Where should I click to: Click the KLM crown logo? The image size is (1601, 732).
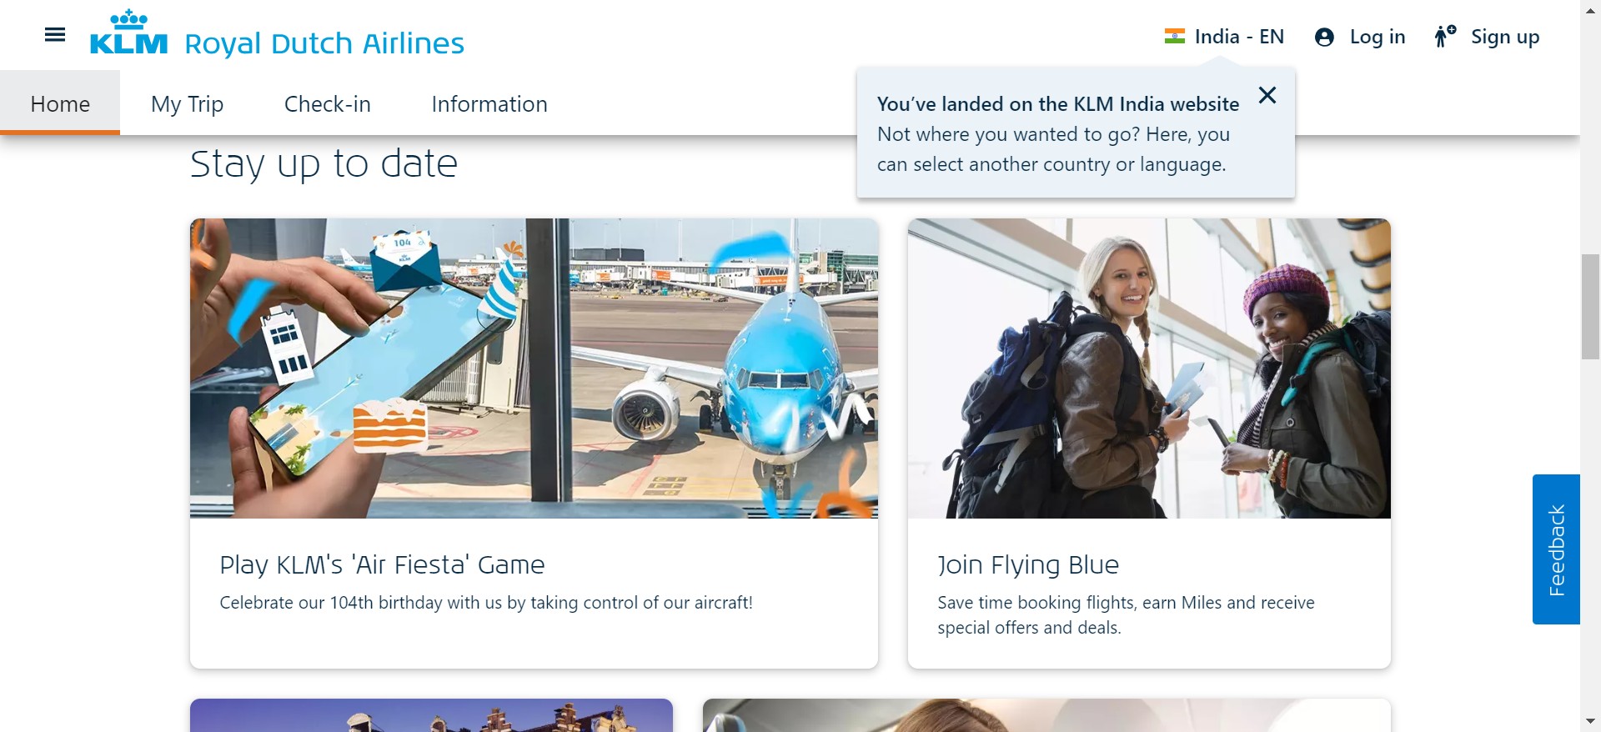[128, 33]
